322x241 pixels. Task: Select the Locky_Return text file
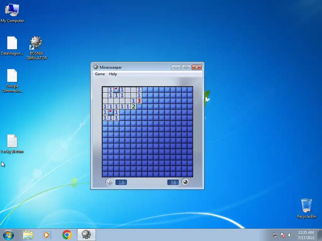pyautogui.click(x=12, y=144)
